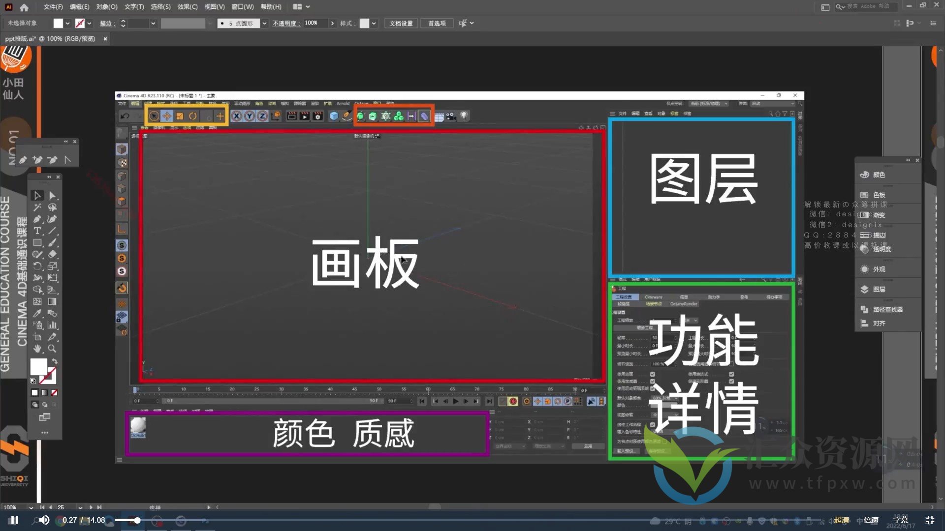Pause the video with the player pause button
This screenshot has height=531, width=945.
(x=14, y=520)
